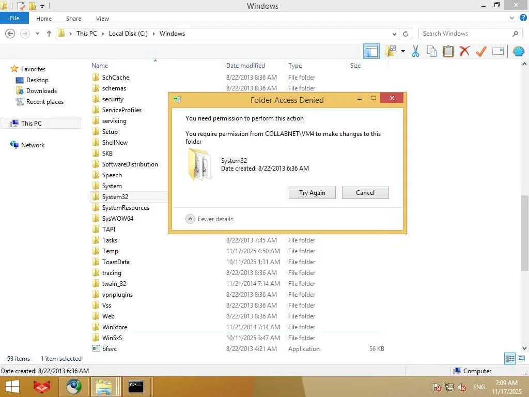
Task: Select the twain_32 folder
Action: pyautogui.click(x=114, y=284)
